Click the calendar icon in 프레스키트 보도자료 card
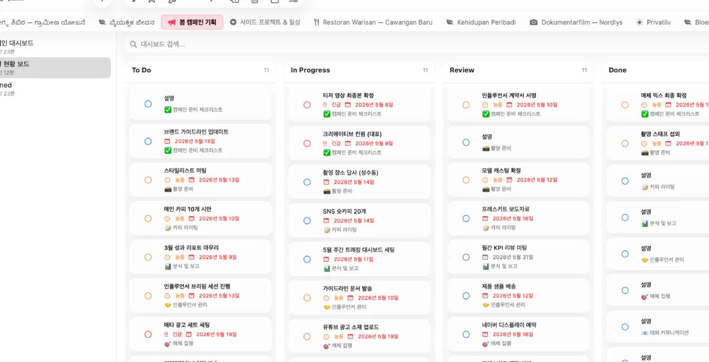 (485, 219)
